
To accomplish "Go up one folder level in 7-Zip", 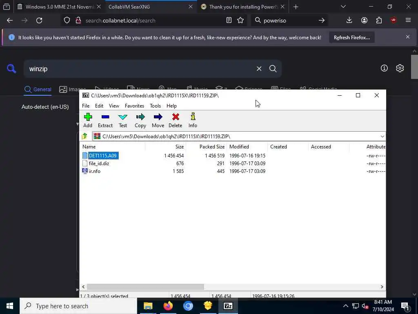I will tap(84, 137).
